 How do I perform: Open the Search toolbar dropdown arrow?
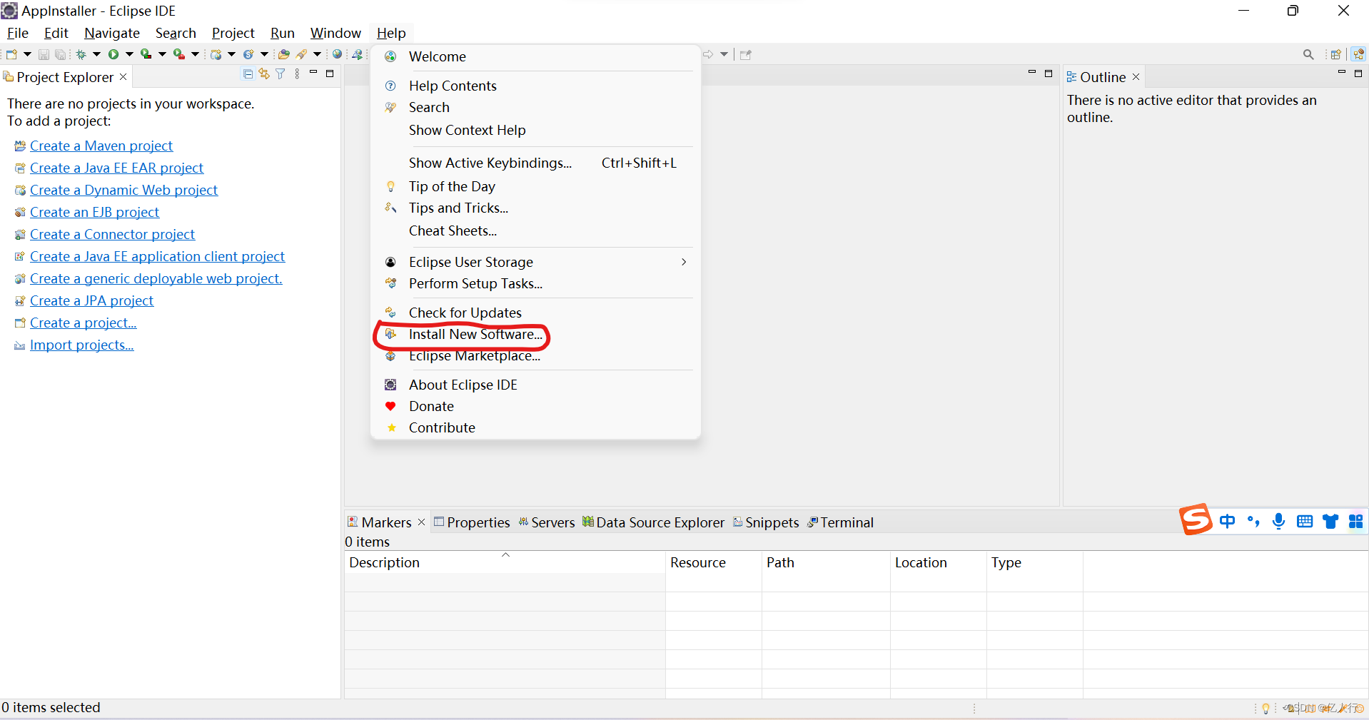tap(317, 54)
